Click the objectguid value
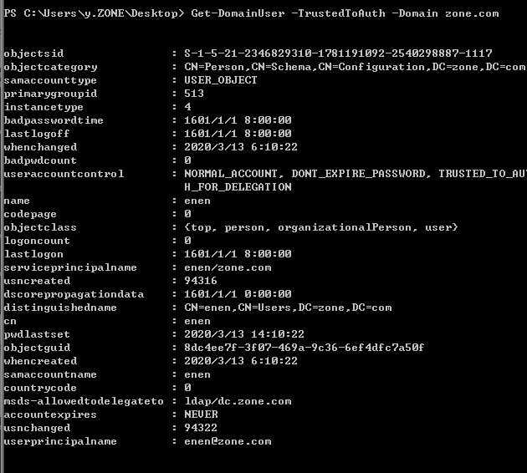 [304, 348]
